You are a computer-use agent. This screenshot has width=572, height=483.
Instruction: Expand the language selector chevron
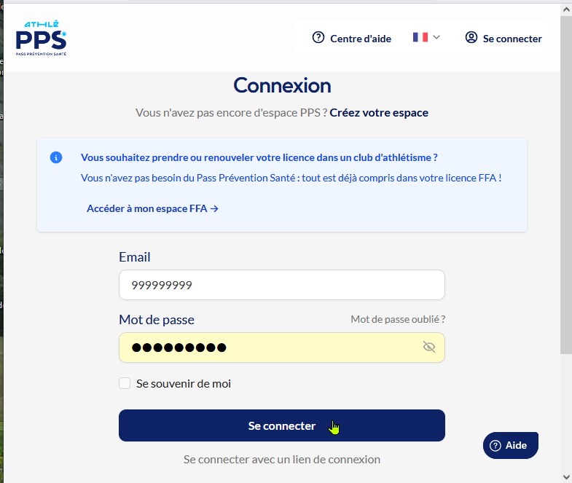tap(436, 37)
